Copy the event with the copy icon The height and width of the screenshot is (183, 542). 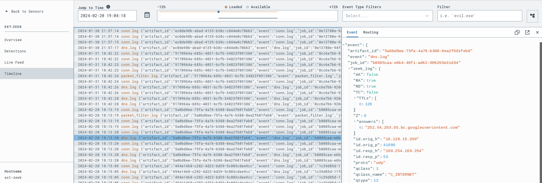(x=517, y=32)
